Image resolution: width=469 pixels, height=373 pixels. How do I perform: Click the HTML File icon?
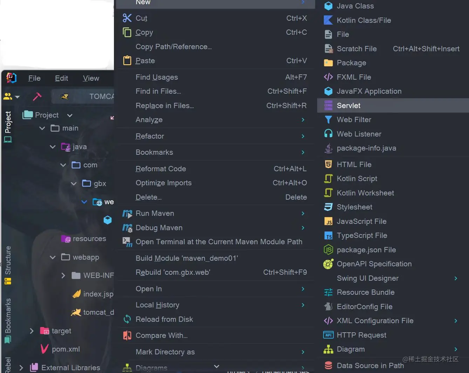tap(328, 164)
